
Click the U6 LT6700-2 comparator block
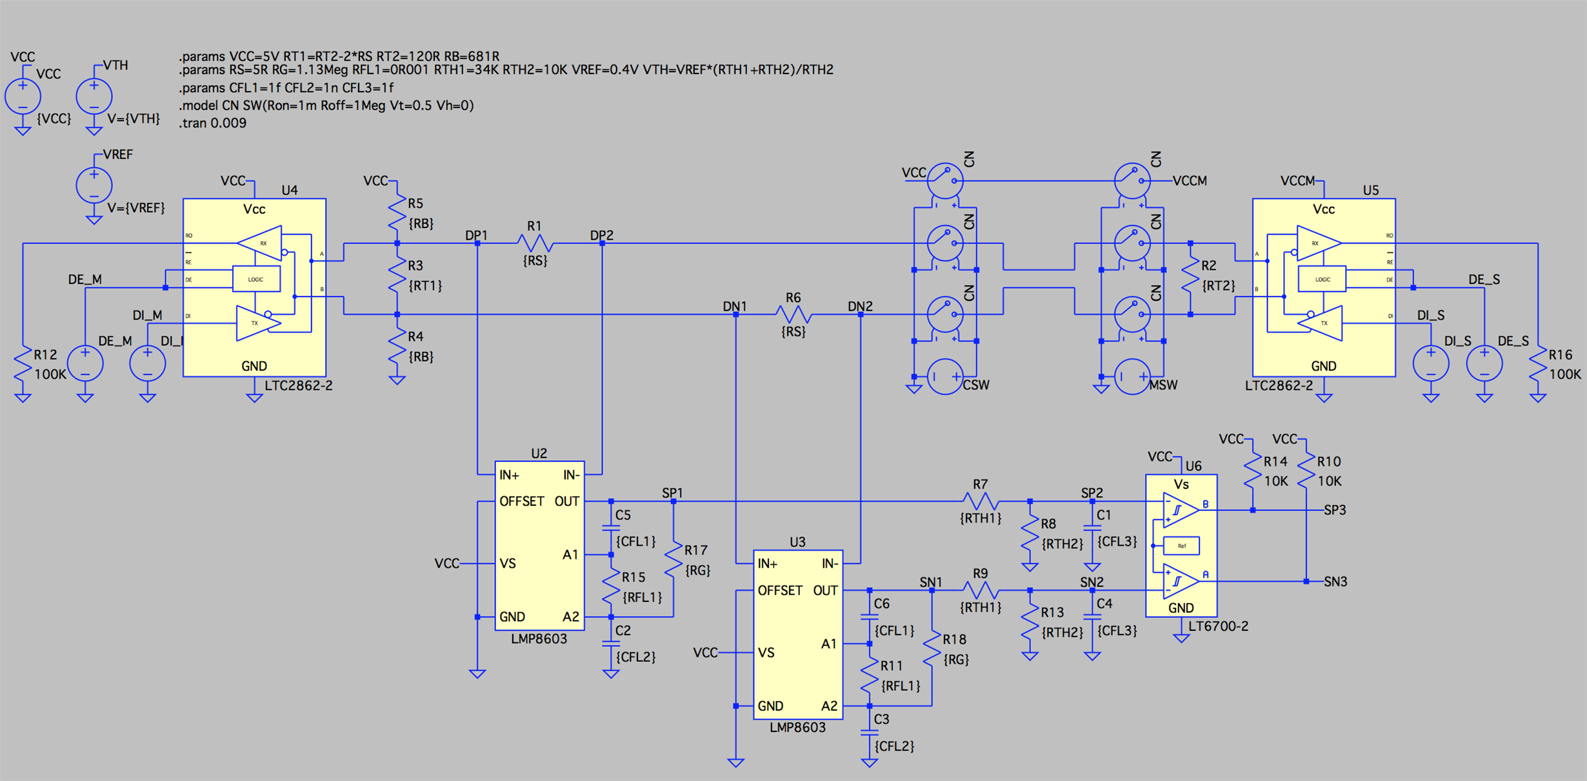point(1181,545)
